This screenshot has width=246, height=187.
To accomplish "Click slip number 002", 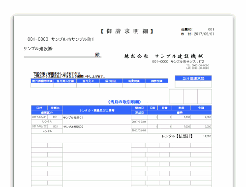I will [x=55, y=126].
